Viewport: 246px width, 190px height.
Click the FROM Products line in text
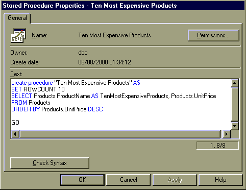(31, 103)
